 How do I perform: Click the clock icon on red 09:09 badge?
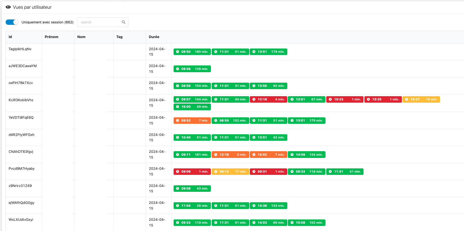(178, 172)
